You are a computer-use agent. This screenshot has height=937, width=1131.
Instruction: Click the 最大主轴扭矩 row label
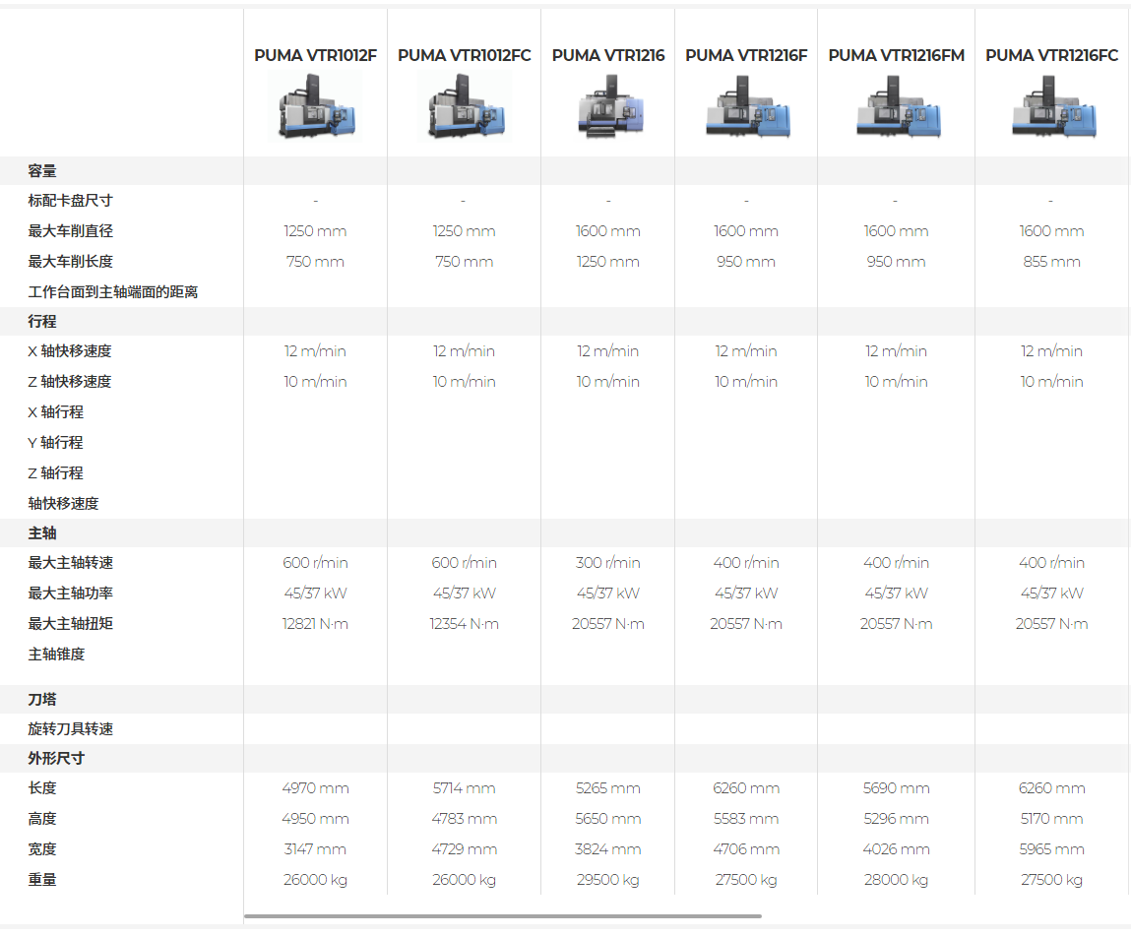70,623
